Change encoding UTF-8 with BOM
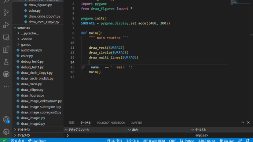 154,141
